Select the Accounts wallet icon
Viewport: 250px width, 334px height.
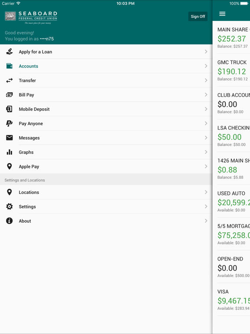coord(10,66)
